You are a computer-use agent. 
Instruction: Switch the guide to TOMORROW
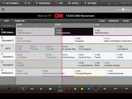click(x=113, y=21)
